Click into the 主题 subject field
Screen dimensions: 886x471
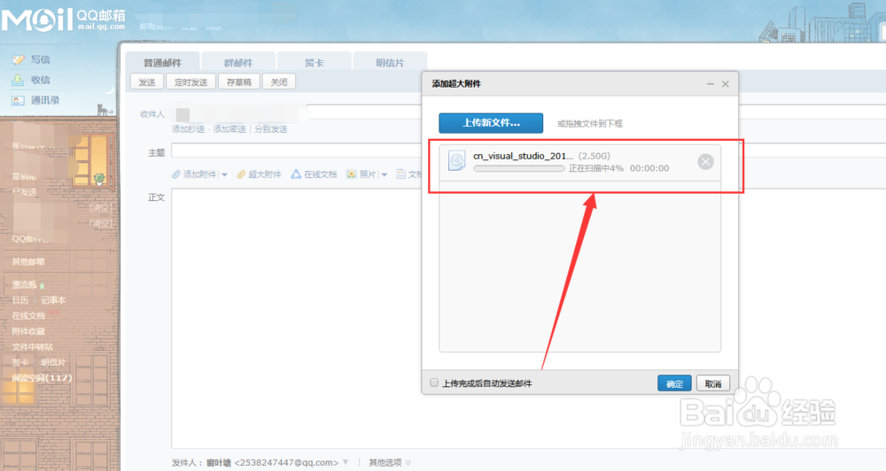tap(297, 151)
